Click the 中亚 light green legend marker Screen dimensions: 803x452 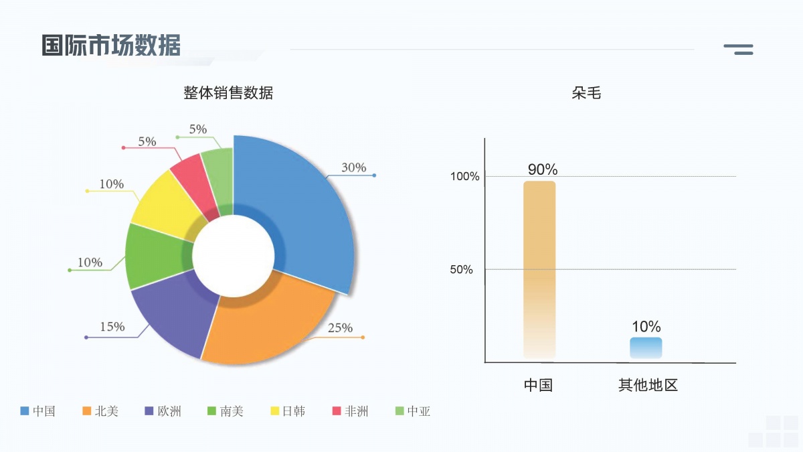coord(399,411)
